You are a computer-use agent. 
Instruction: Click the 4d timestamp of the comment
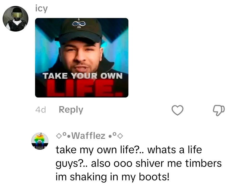click(x=41, y=110)
